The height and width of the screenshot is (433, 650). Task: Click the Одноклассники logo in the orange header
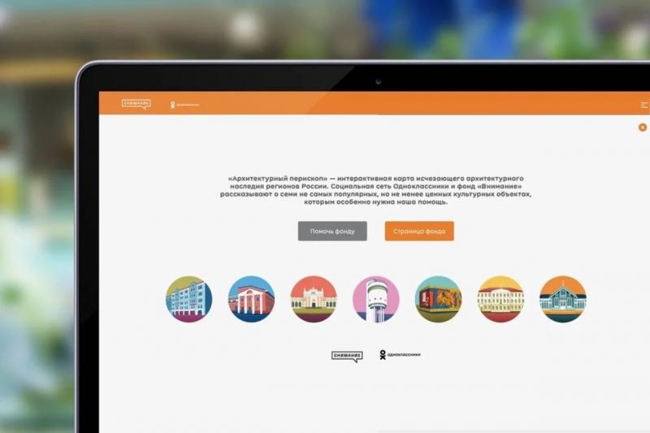184,105
